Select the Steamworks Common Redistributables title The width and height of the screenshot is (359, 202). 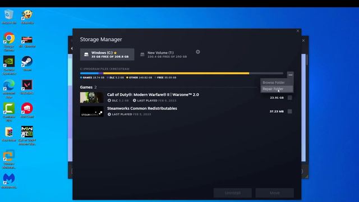142,108
